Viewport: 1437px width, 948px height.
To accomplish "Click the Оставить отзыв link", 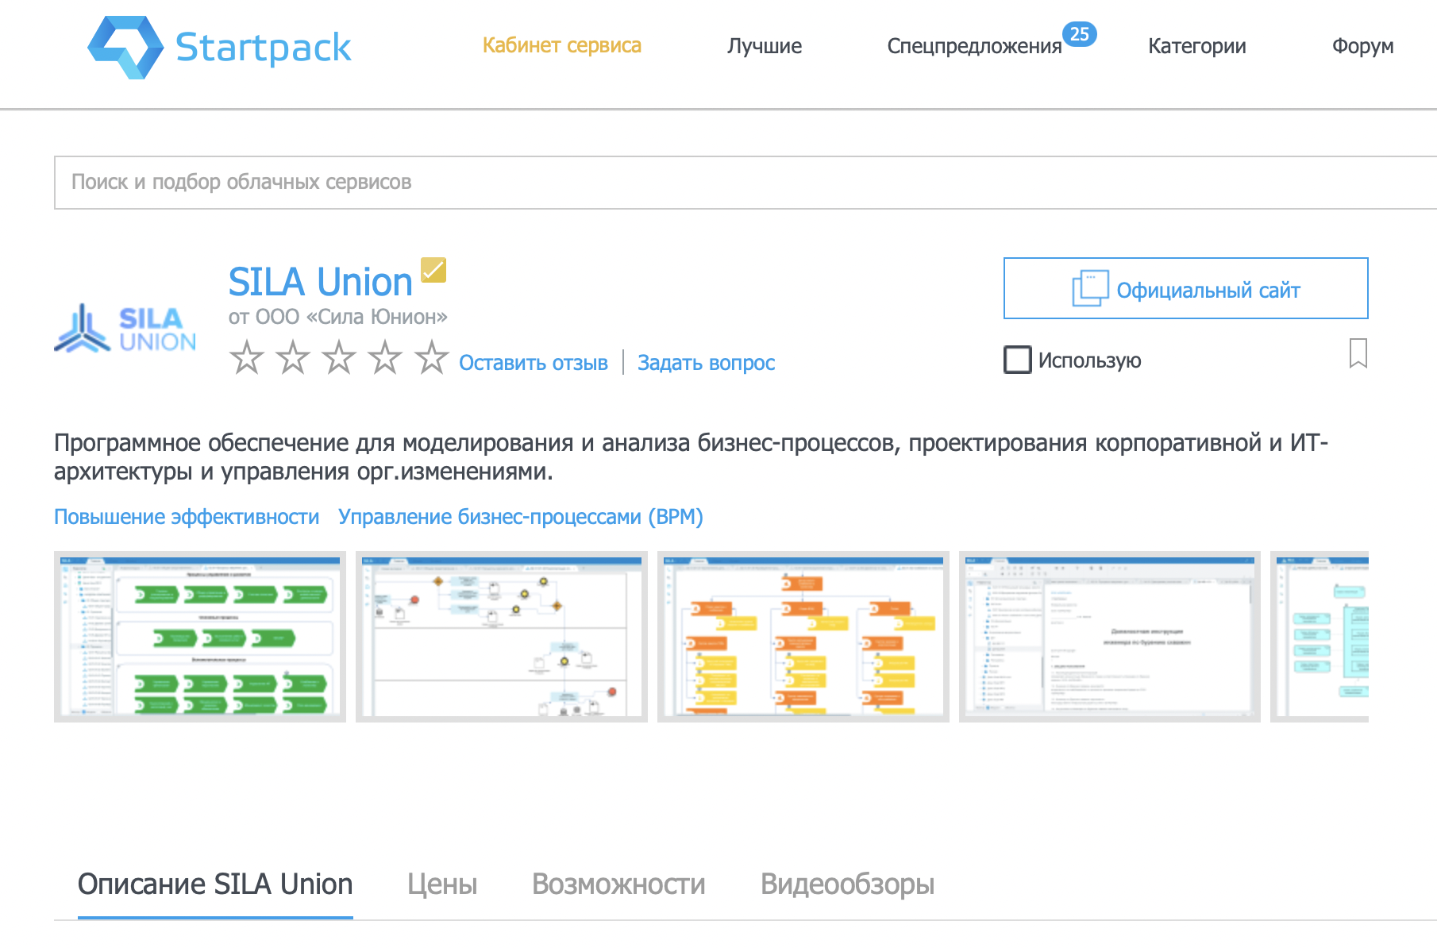I will (534, 363).
